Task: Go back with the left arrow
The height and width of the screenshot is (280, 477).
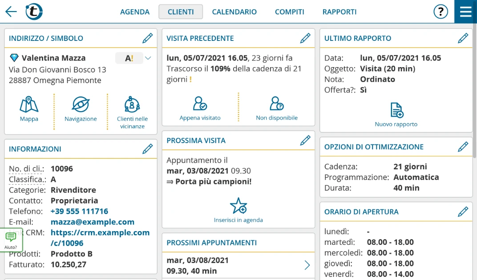Action: 11,12
